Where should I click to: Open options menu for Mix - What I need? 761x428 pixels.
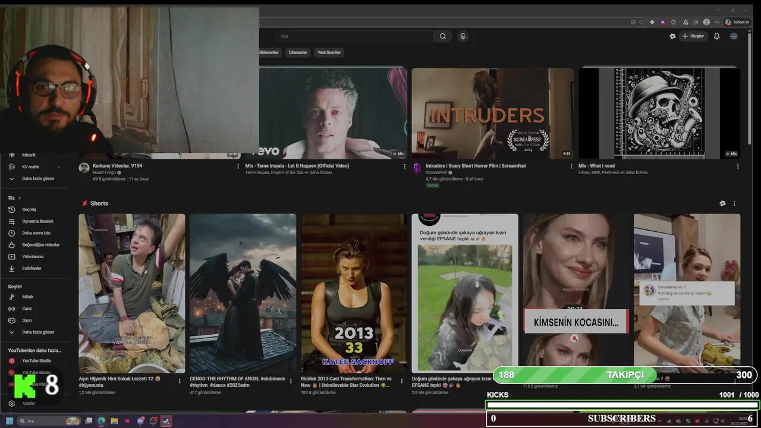pos(738,166)
